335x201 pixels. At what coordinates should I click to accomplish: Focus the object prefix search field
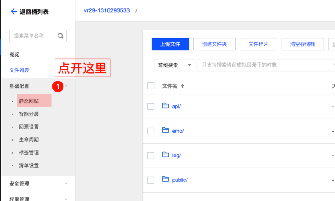[265, 65]
